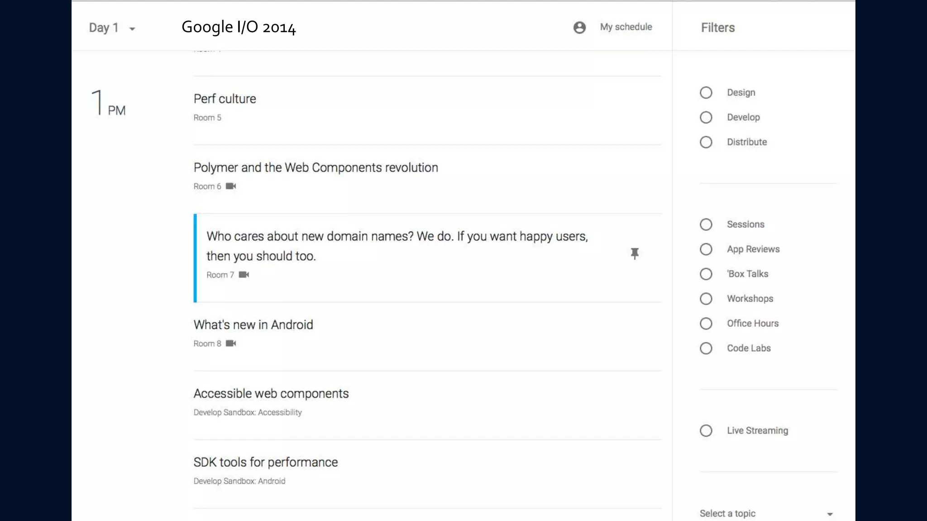Click the Develop Sandbox: Accessibility text
The height and width of the screenshot is (521, 927).
pyautogui.click(x=247, y=412)
